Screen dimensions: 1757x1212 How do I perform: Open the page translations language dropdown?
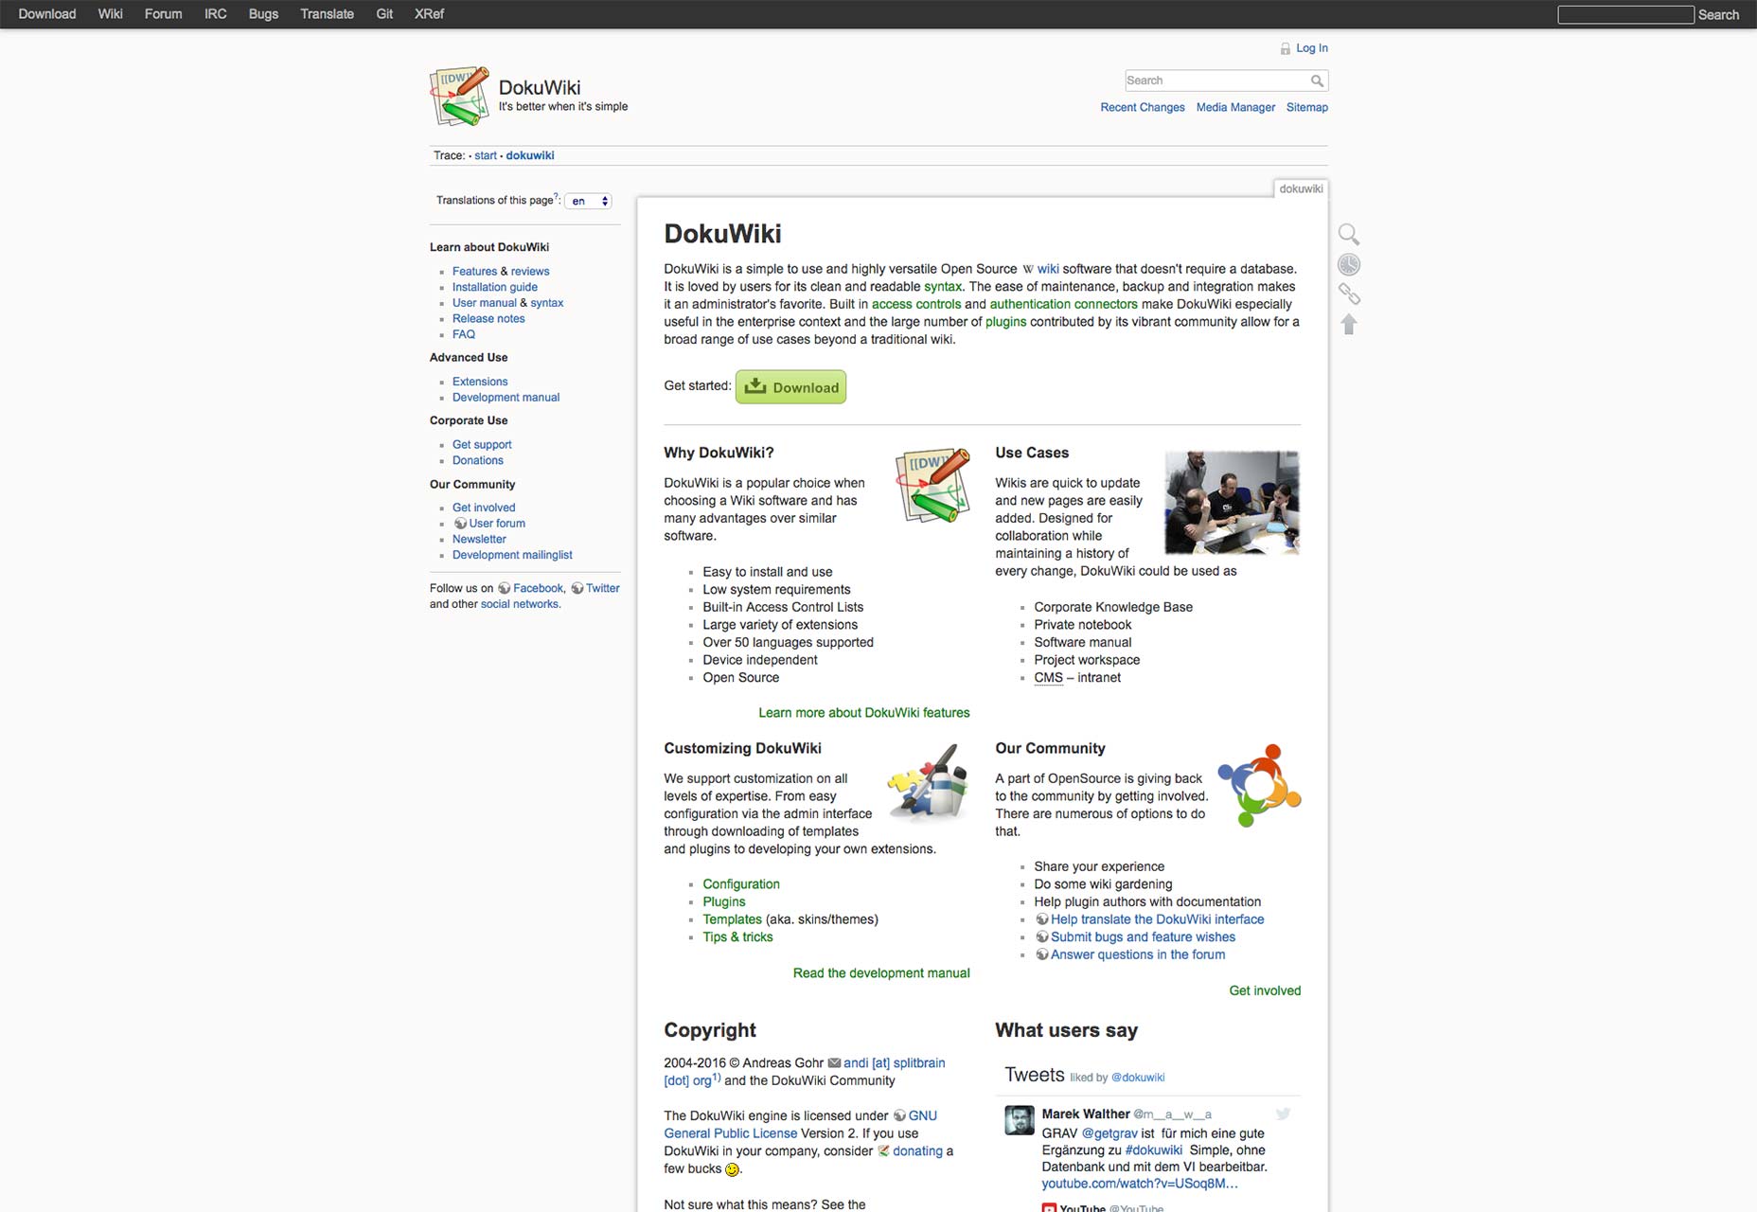(x=589, y=201)
